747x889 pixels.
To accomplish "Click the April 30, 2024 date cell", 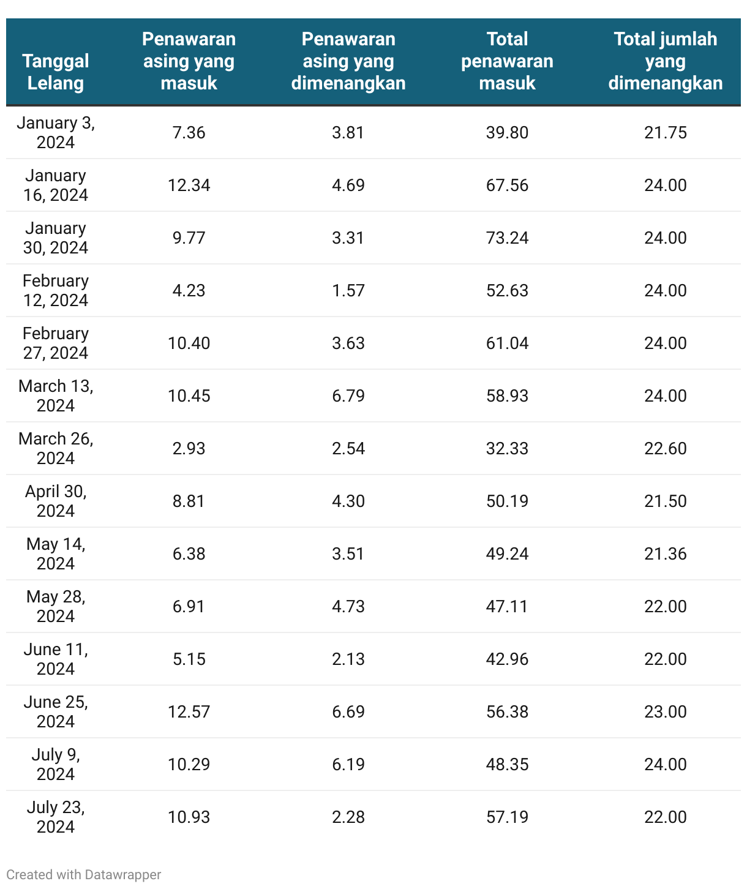I will 56,501.
